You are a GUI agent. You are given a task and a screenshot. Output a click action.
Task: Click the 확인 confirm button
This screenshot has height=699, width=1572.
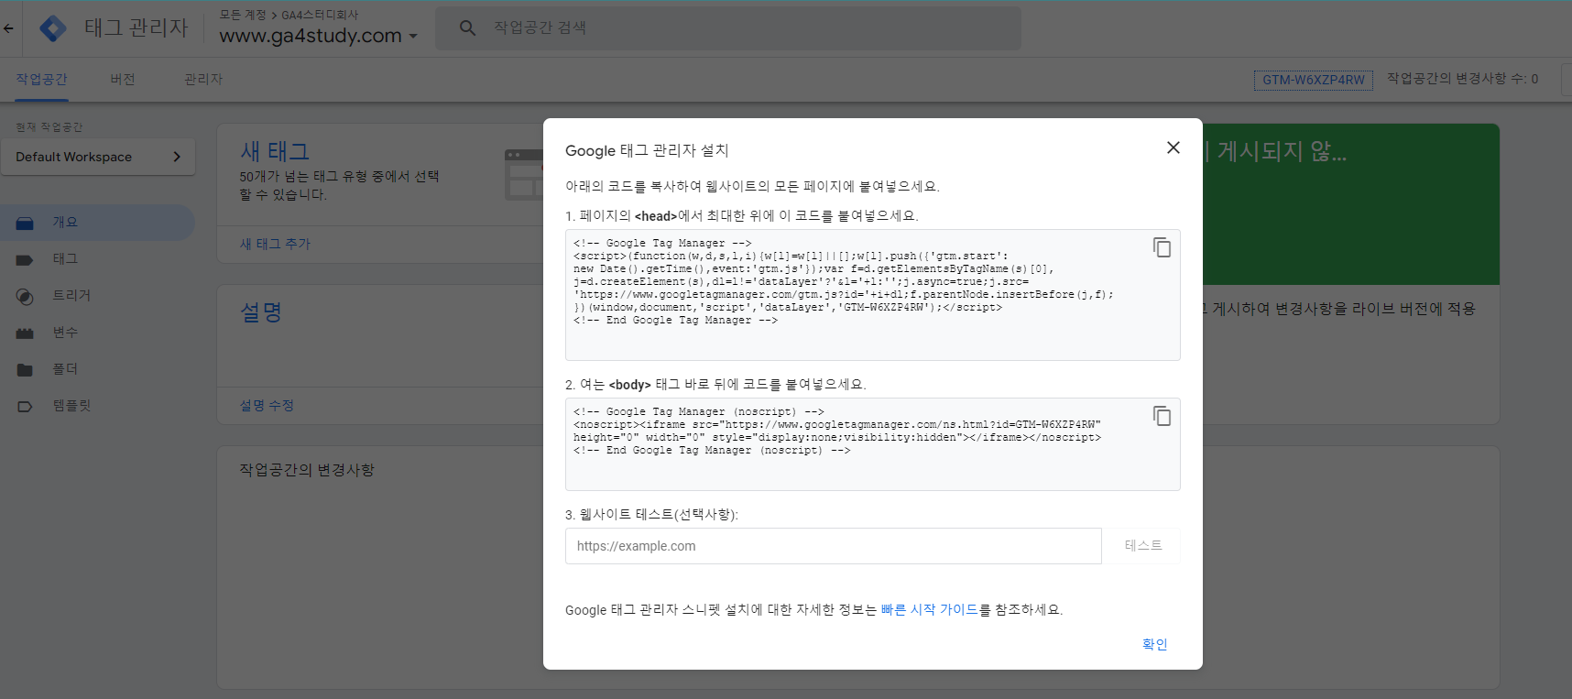[x=1154, y=644]
